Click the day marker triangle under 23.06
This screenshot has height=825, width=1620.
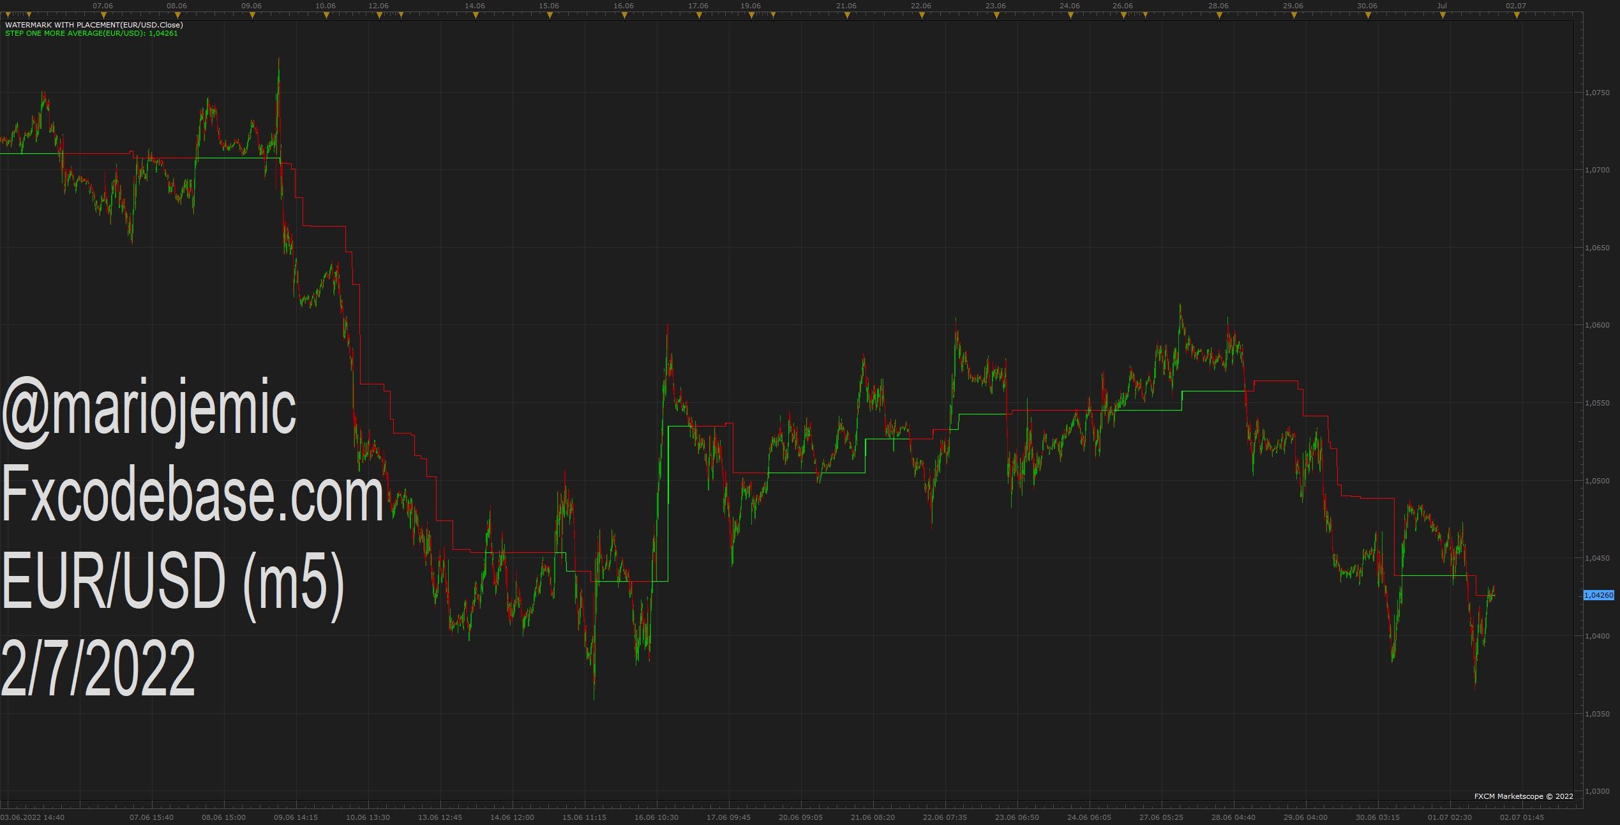[x=996, y=15]
